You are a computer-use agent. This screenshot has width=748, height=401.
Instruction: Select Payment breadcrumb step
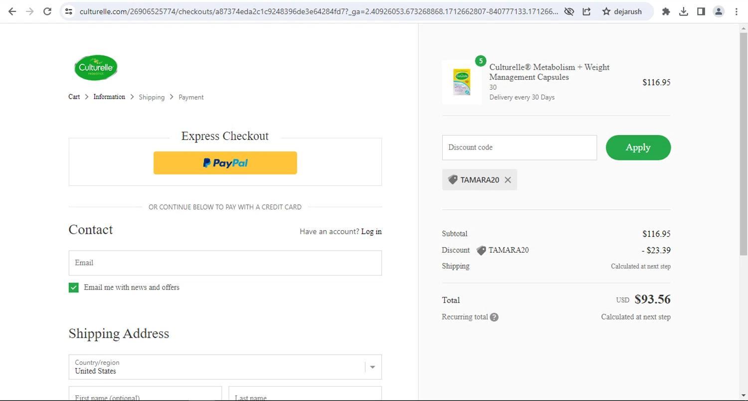(x=191, y=97)
